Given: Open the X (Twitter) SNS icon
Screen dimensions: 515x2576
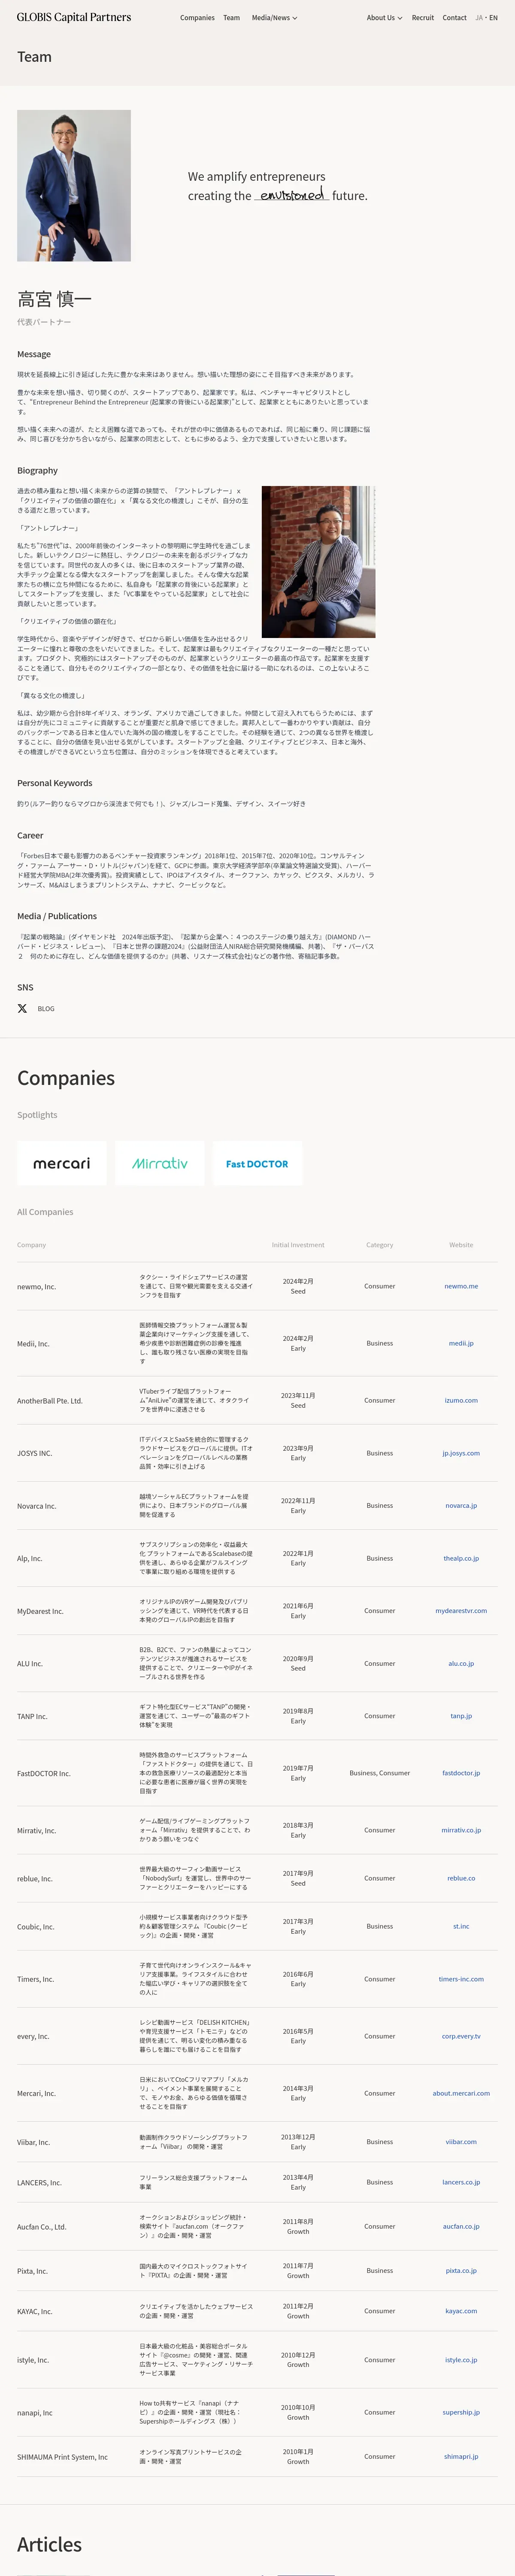Looking at the screenshot, I should click(22, 1008).
